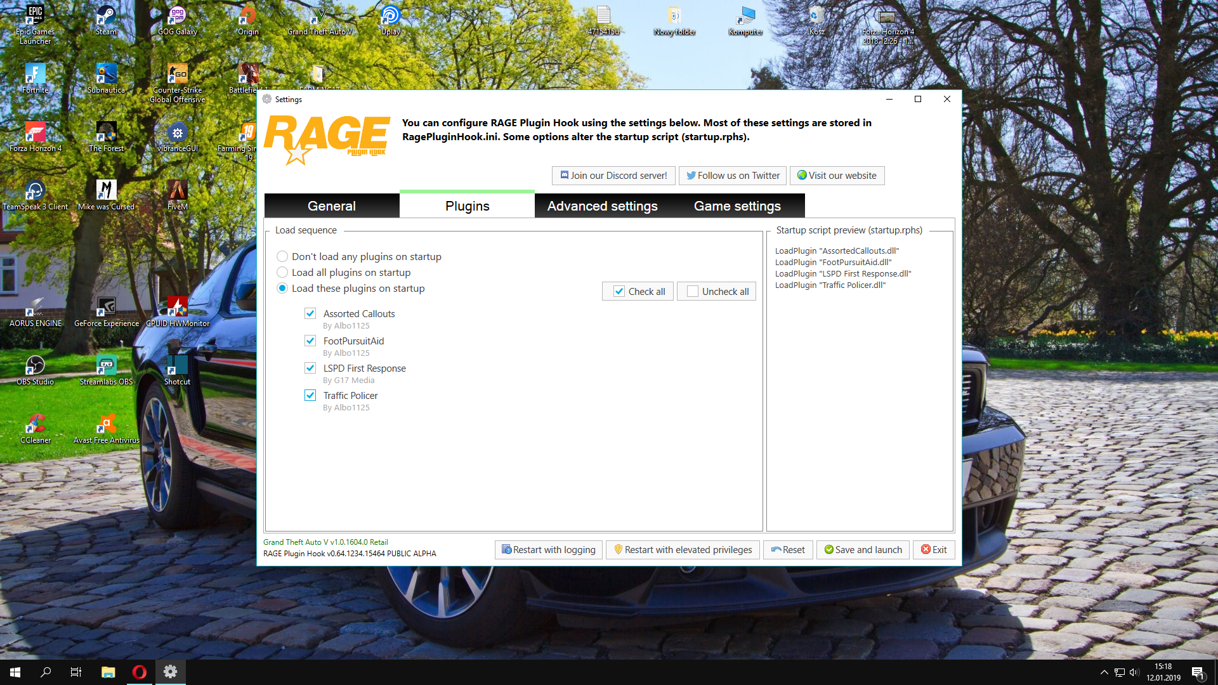Open the GeForce Experience shortcut
Viewport: 1218px width, 685px height.
[106, 310]
